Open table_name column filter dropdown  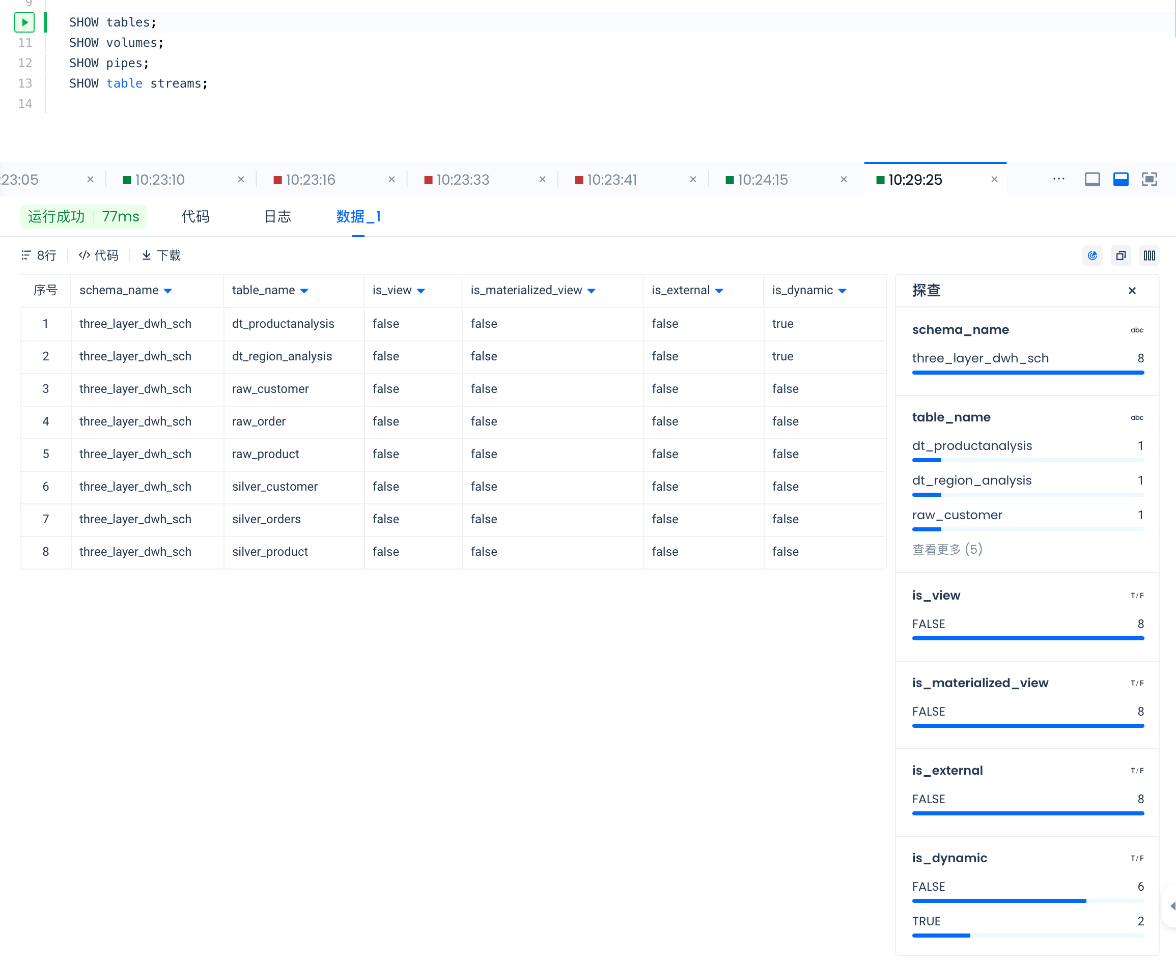304,291
